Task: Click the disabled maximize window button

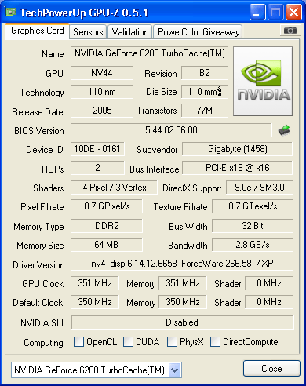Action: (275, 12)
